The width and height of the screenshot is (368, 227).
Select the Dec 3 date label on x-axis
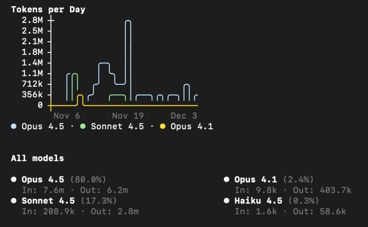click(184, 116)
